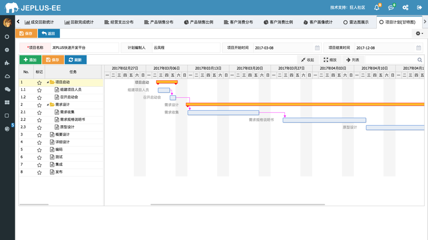Select the 测试 task row
The image size is (428, 240).
point(61,157)
